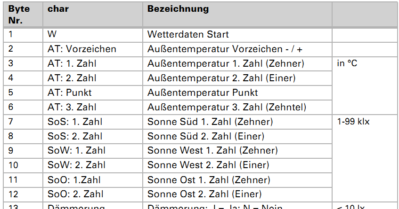Click 'Sonne Süd 2. Zahl (Einer)' text

click(205, 136)
